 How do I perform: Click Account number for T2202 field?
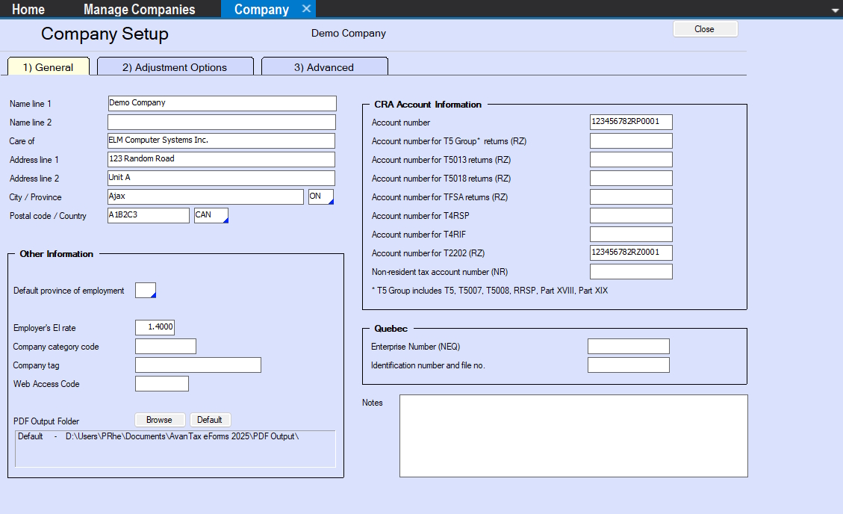(631, 253)
